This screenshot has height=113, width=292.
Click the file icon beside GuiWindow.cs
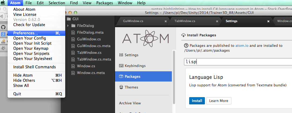73,39
